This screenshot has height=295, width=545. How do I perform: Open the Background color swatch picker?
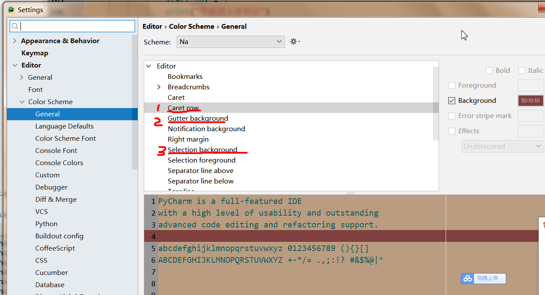(x=530, y=101)
